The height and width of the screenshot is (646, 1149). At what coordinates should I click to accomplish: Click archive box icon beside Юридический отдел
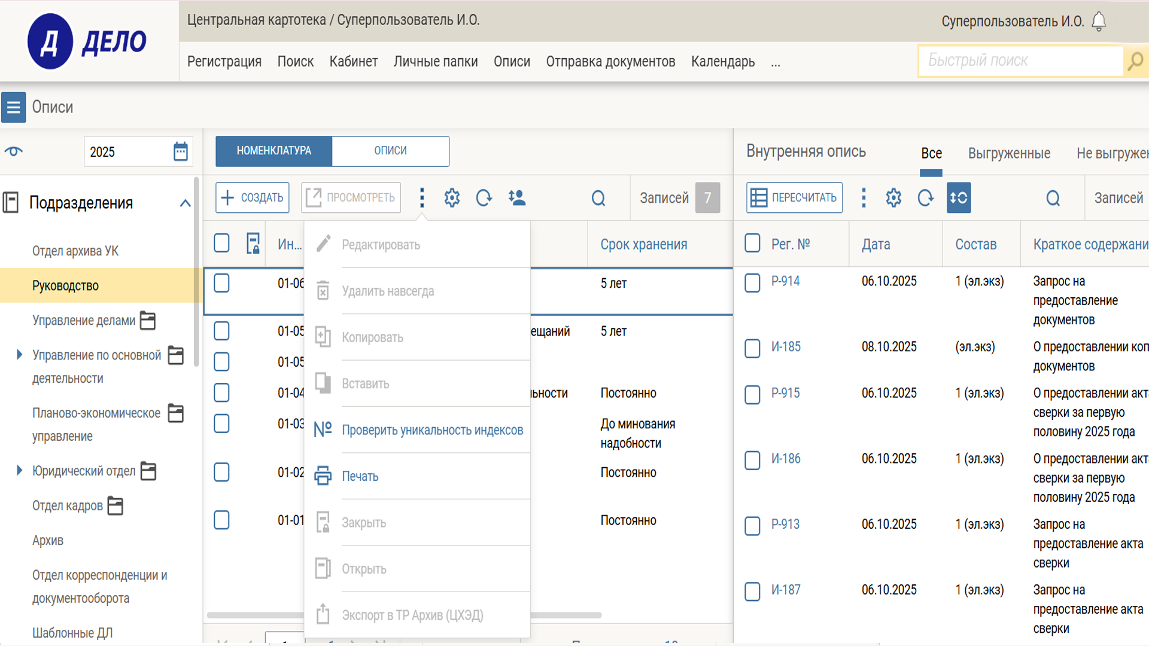148,471
